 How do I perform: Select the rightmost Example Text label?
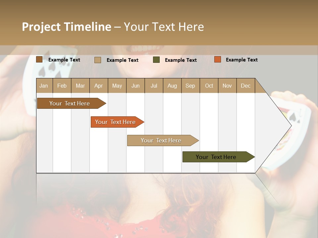tap(241, 59)
